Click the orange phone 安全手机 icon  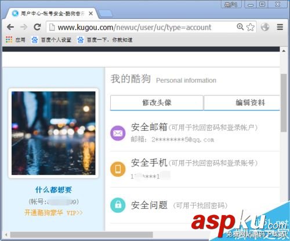[x=118, y=169]
